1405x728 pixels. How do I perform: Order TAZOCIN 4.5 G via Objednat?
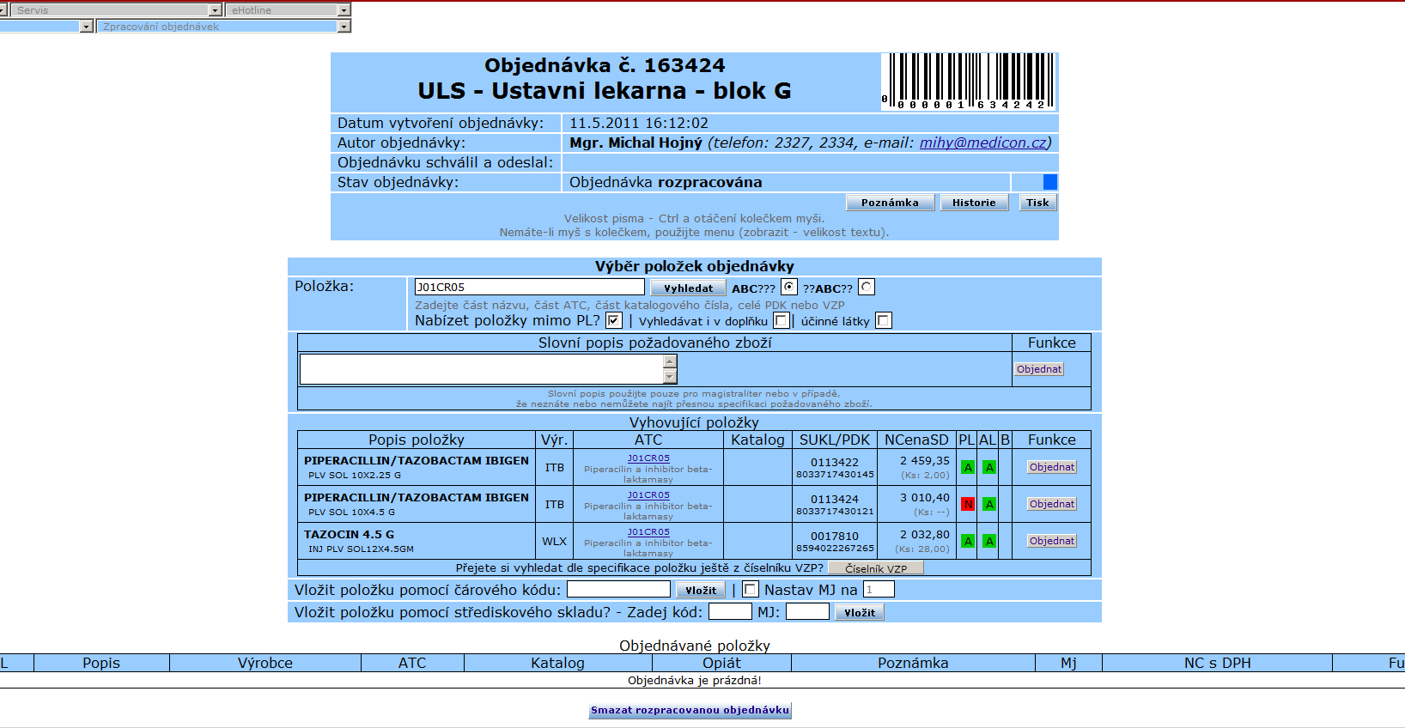(x=1052, y=541)
